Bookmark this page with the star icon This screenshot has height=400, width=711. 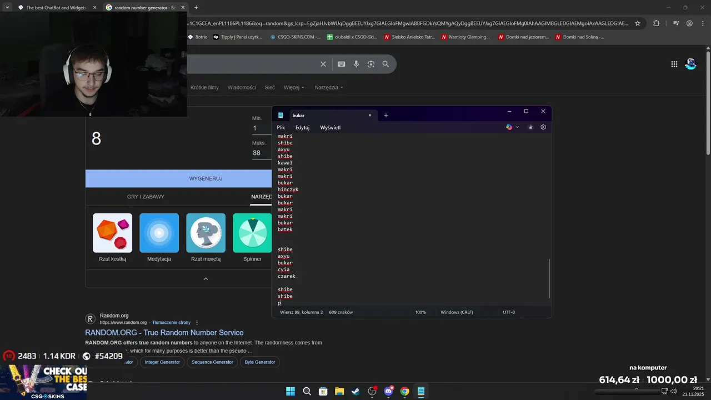[638, 23]
